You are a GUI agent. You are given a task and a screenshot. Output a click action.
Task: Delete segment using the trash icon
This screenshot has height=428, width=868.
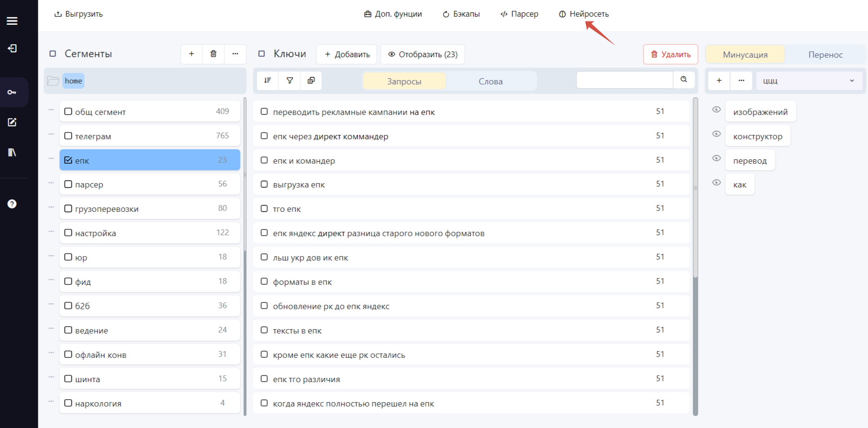pyautogui.click(x=213, y=54)
